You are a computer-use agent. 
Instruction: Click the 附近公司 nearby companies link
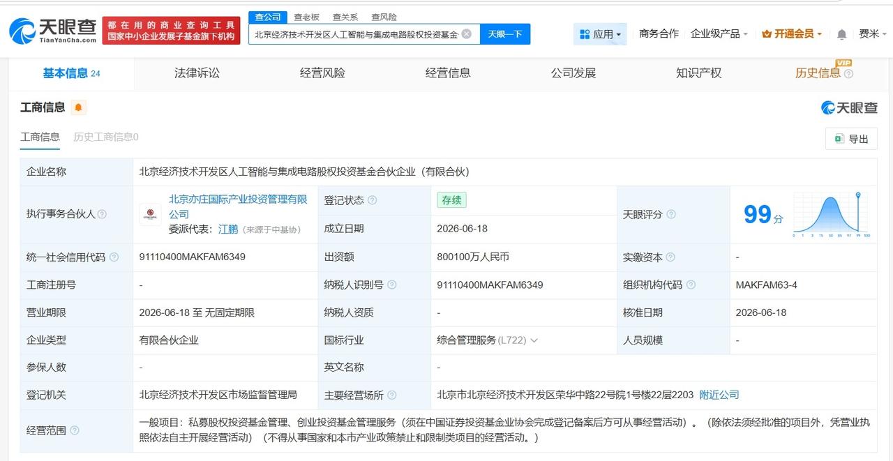pyautogui.click(x=719, y=395)
